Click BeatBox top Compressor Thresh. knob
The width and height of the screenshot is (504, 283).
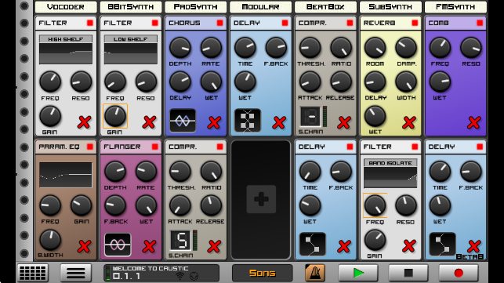click(x=310, y=48)
